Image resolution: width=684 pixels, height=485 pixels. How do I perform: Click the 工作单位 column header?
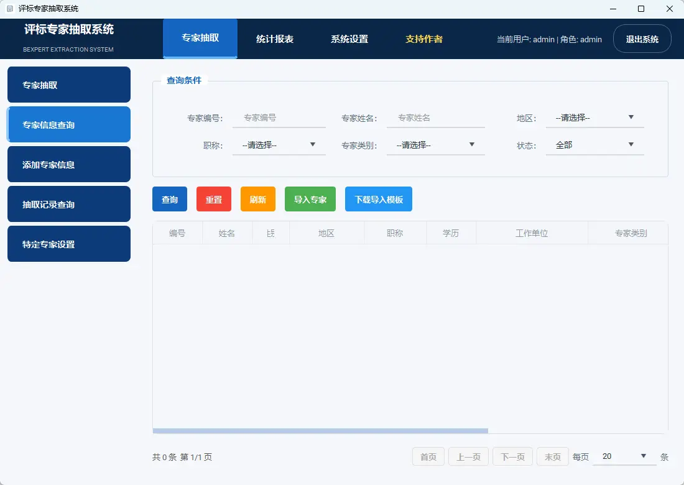(532, 233)
